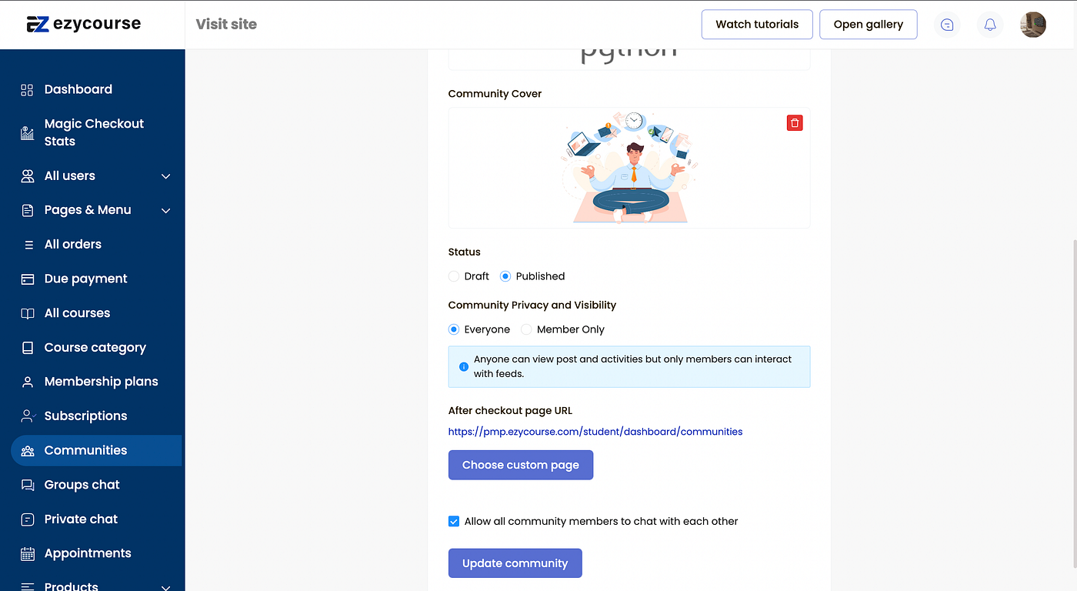Toggle allow community members to chat checkbox
The width and height of the screenshot is (1077, 591).
point(454,521)
